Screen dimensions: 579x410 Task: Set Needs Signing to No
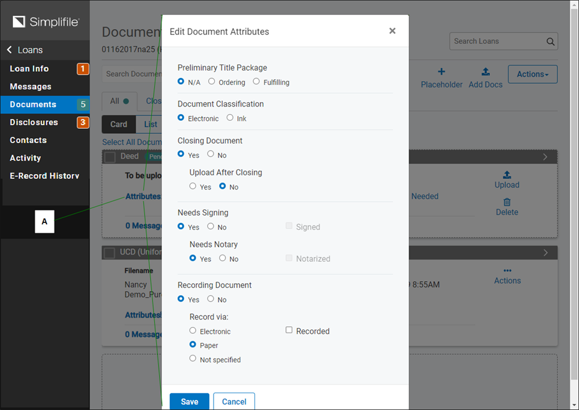point(211,226)
